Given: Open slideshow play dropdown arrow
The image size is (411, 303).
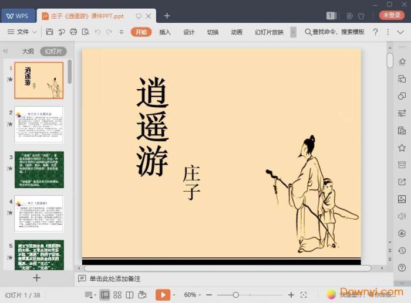Looking at the screenshot, I should point(174,295).
